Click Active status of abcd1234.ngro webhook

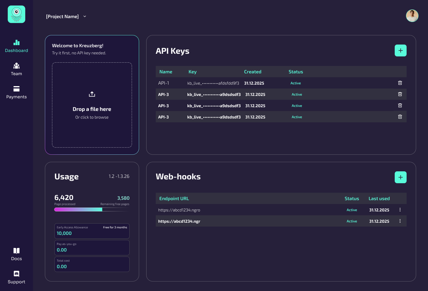point(352,210)
